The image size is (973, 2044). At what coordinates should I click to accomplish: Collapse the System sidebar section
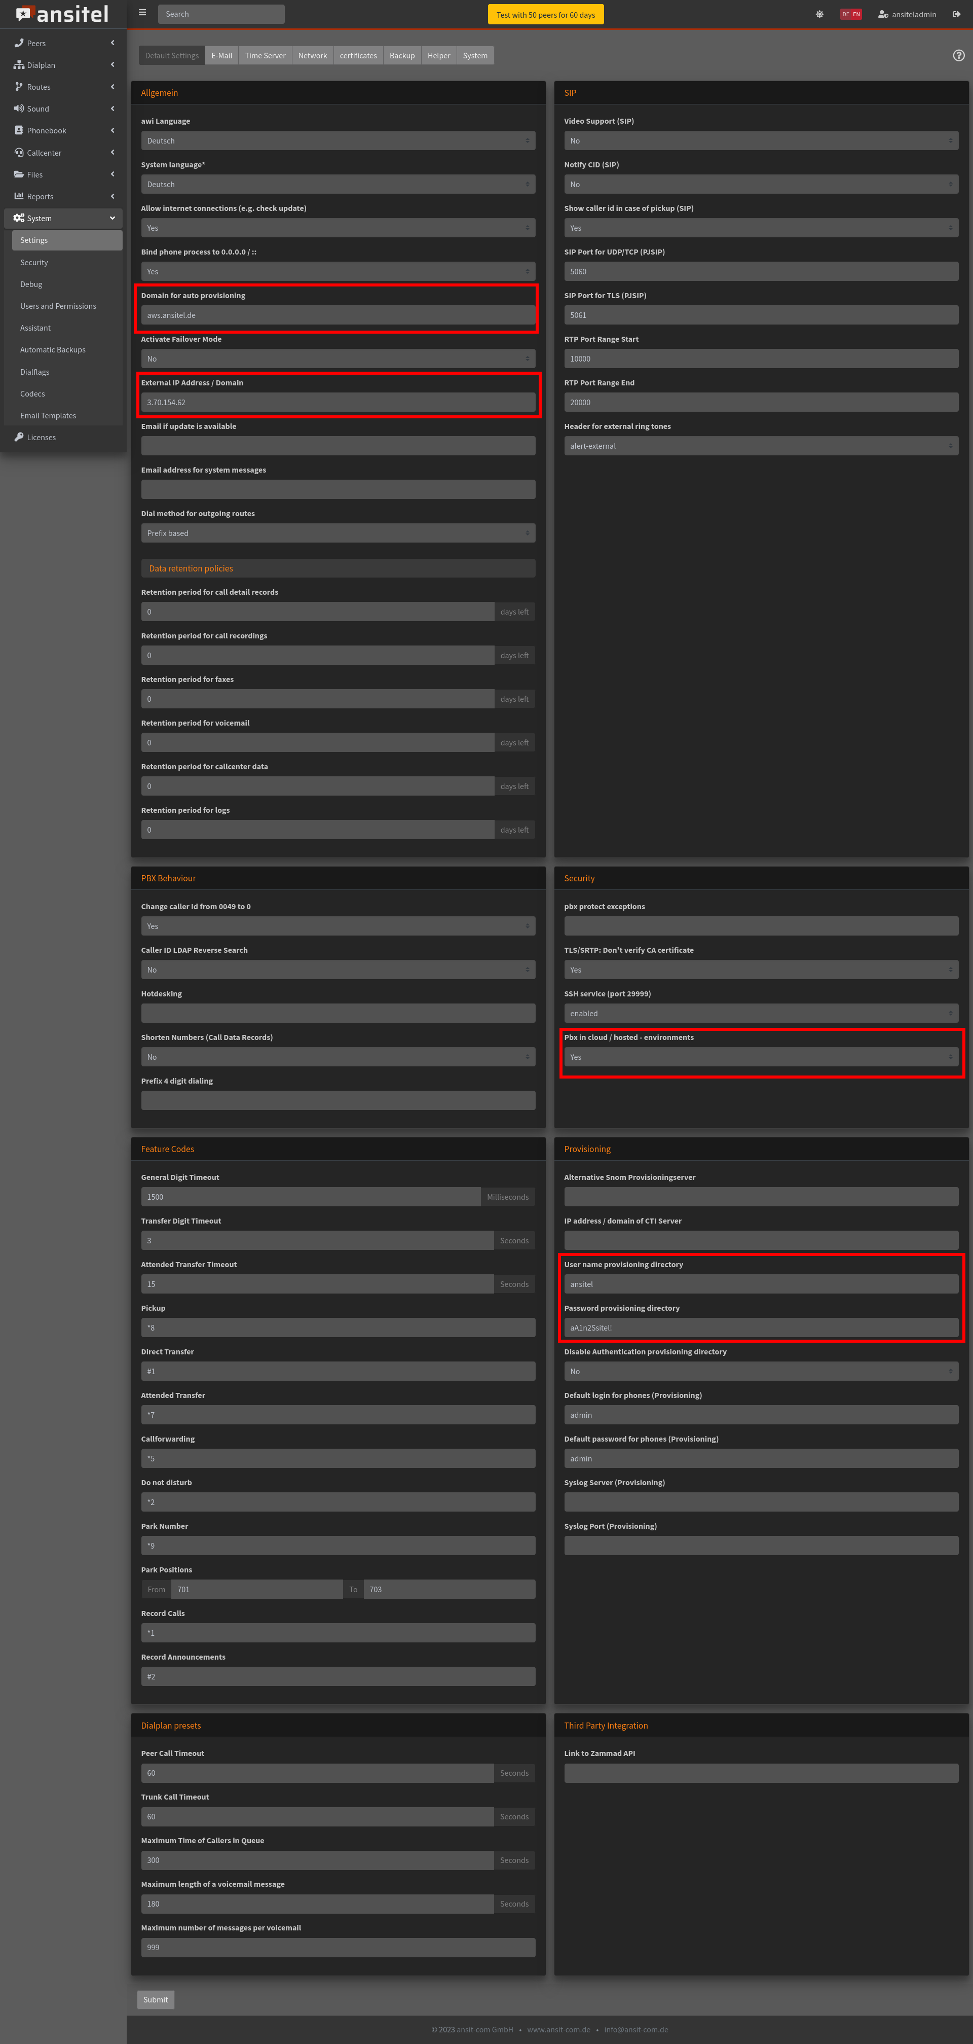point(63,218)
